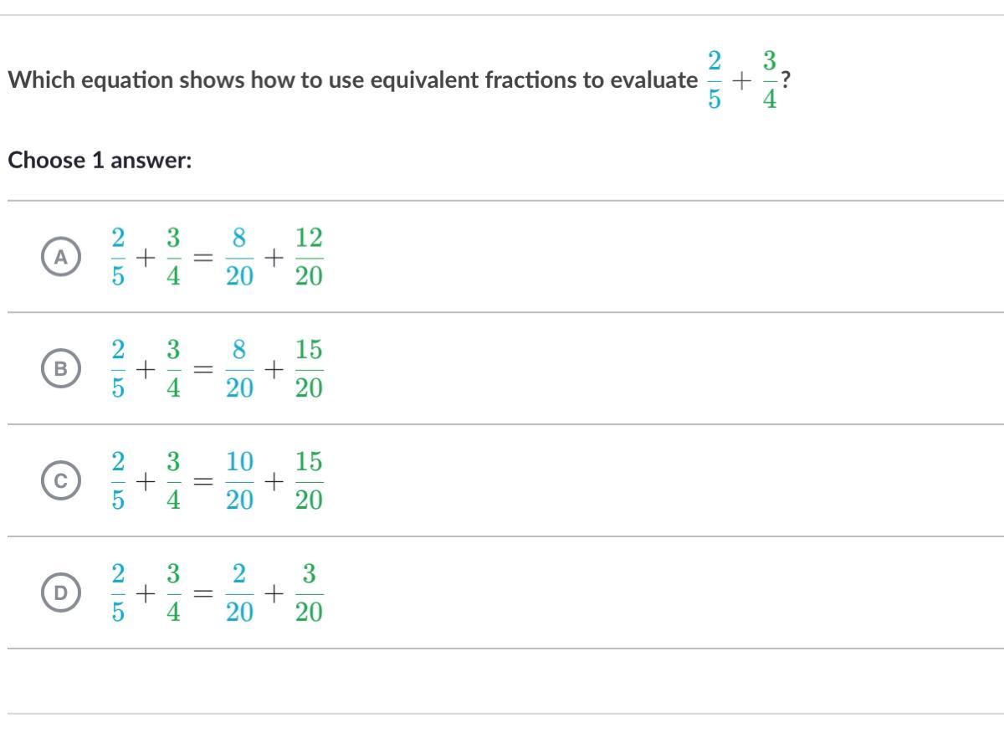The height and width of the screenshot is (754, 1004).
Task: Click the 2/5 fraction in the question
Action: click(x=714, y=80)
